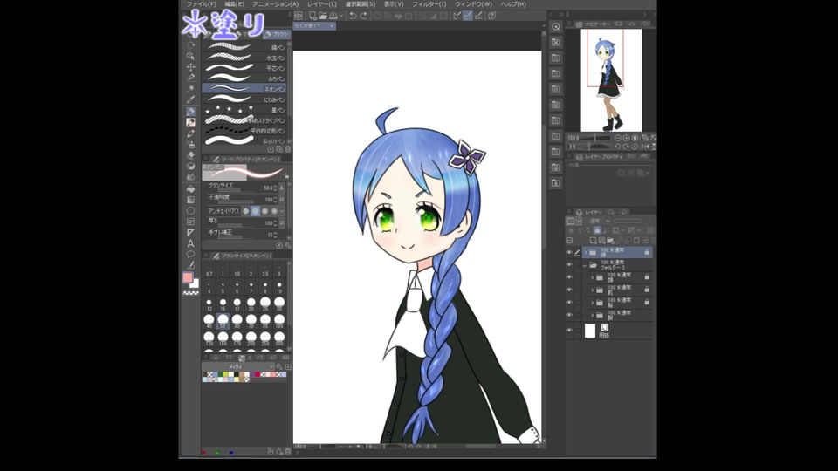This screenshot has width=838, height=471.
Task: Select the Frame border tool
Action: [x=190, y=222]
